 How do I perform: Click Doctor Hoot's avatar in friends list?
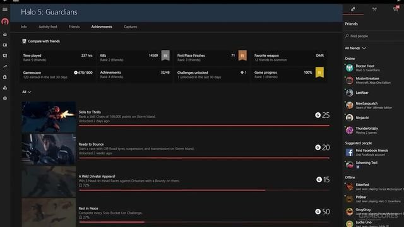(x=349, y=68)
